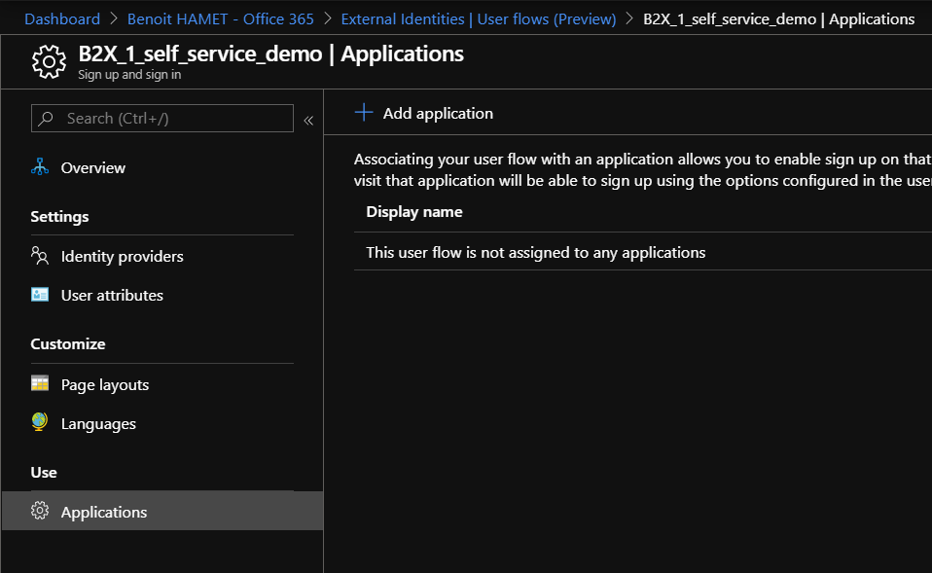Click the User attributes card icon
Viewport: 932px width, 573px height.
[x=40, y=295]
